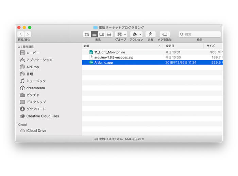Click the 11_Light_Monitor.ino file icon
Image resolution: width=238 pixels, height=176 pixels.
click(91, 52)
